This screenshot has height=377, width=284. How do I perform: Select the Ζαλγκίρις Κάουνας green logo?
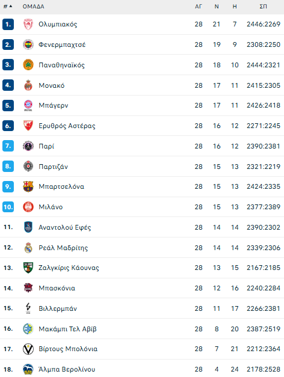[x=28, y=268]
